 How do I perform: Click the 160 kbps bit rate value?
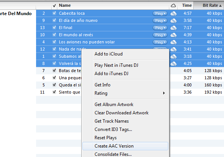213,85
